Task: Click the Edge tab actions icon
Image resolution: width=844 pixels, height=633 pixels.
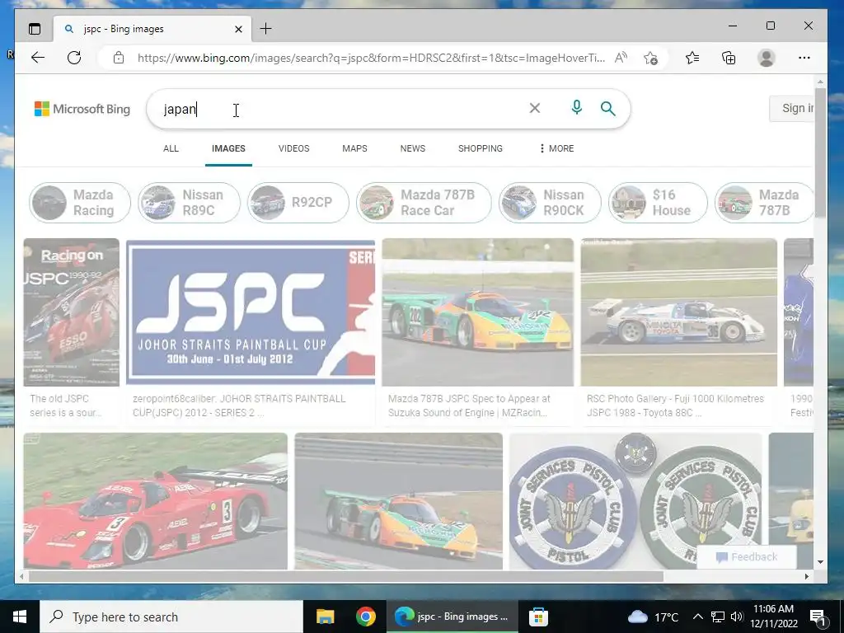Action: point(35,29)
